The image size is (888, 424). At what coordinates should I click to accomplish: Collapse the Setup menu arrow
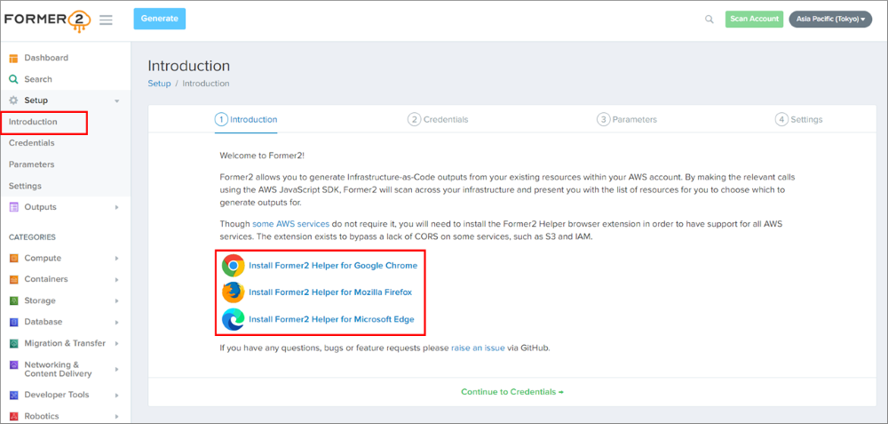[x=116, y=101]
